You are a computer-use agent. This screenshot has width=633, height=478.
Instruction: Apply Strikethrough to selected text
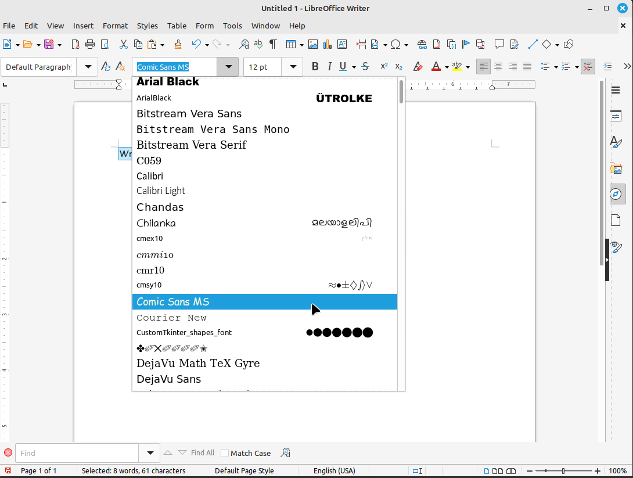[365, 67]
